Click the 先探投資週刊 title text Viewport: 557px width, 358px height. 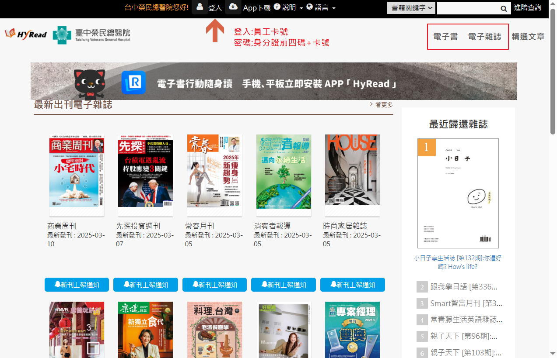click(138, 226)
